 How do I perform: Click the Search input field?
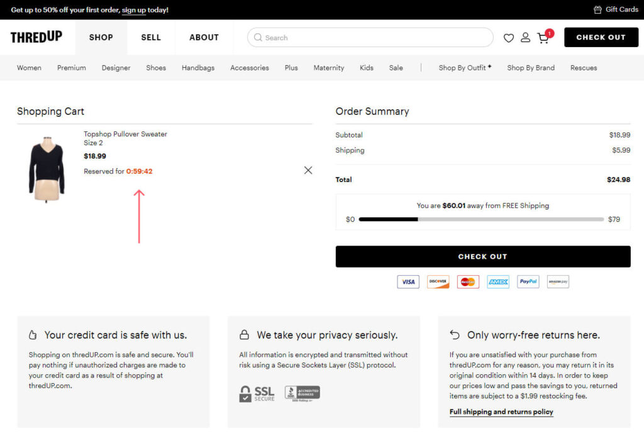pos(370,38)
